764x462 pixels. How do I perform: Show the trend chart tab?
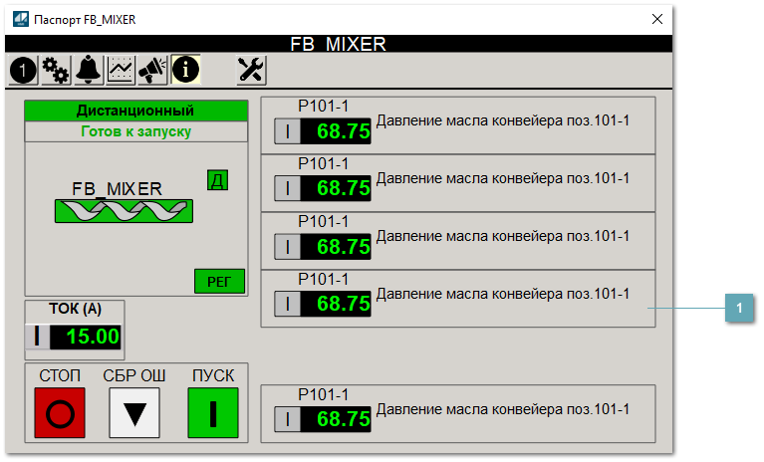(x=121, y=69)
